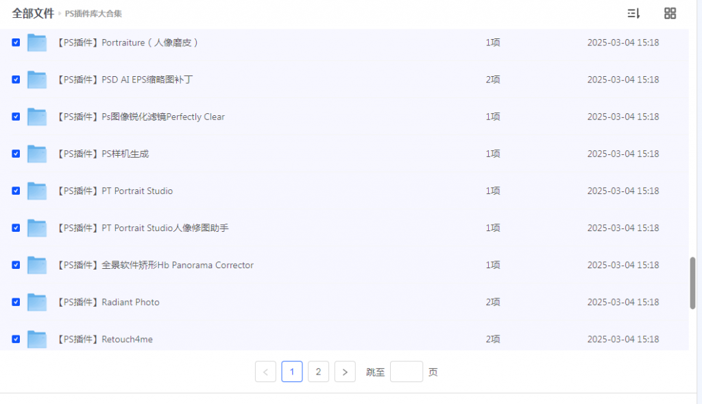The width and height of the screenshot is (702, 404).
Task: Open folder icon of Portraiture（人像磨皮）
Action: tap(37, 43)
